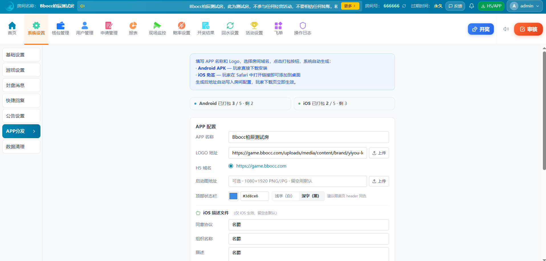Open 基础设置 in the sidebar
The height and width of the screenshot is (261, 546).
tap(21, 55)
